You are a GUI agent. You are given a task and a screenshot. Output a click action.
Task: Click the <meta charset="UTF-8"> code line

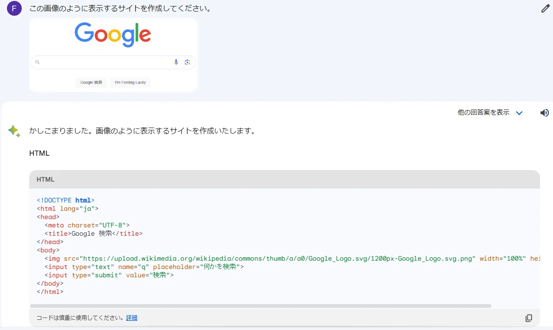pos(87,225)
